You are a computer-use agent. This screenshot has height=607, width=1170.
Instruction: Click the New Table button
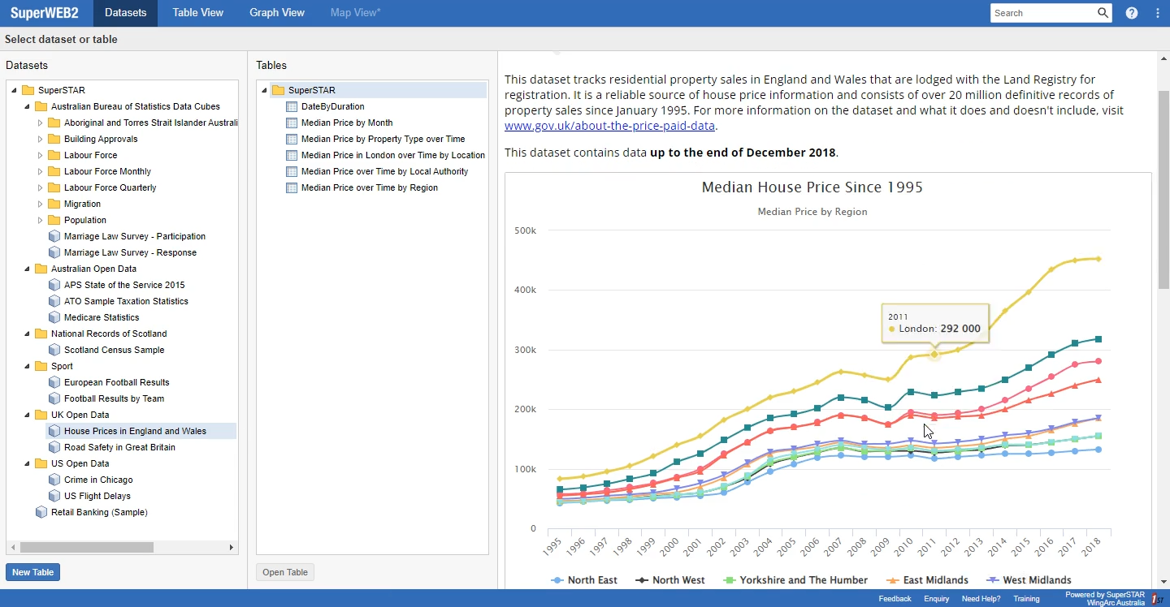click(32, 572)
